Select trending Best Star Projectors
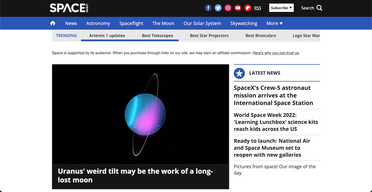The image size is (372, 192). coord(209,36)
